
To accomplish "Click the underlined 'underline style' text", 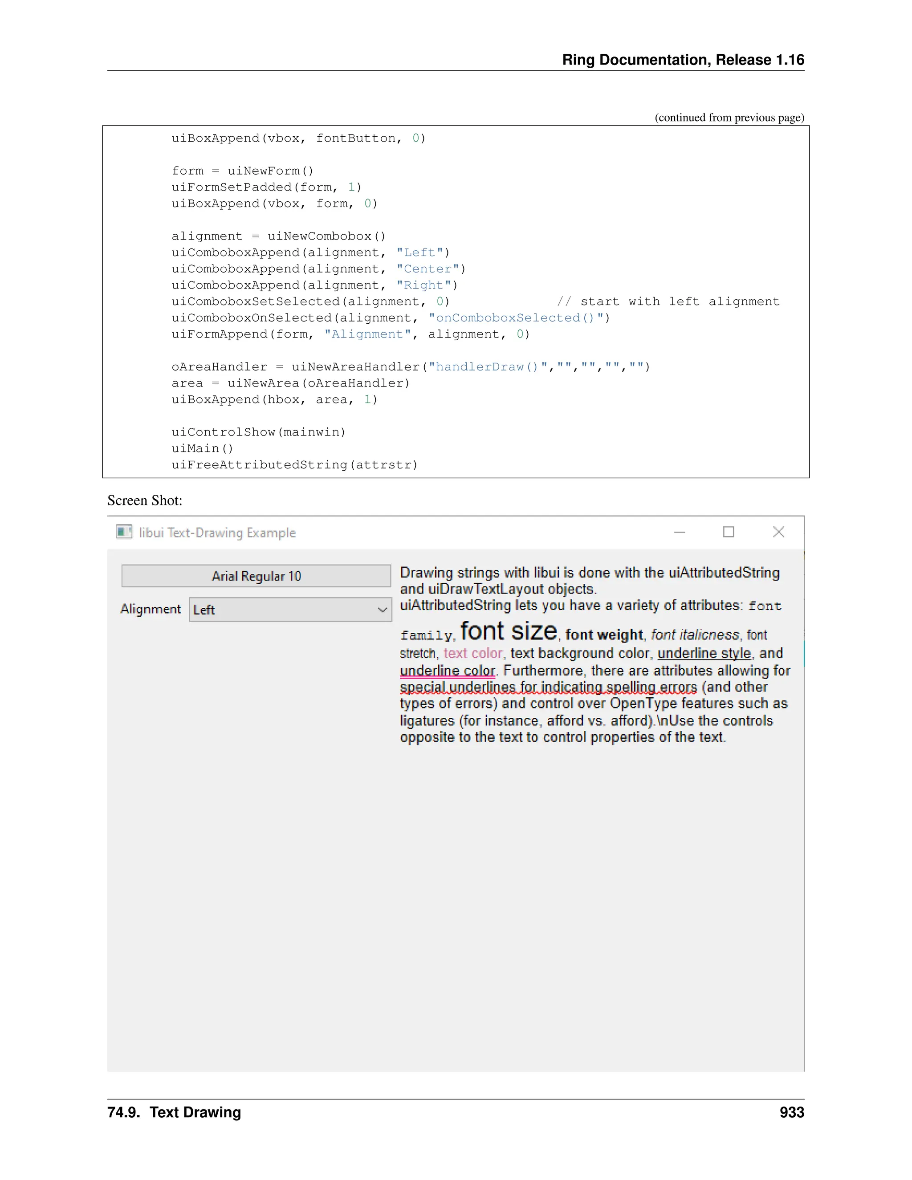I will [704, 654].
